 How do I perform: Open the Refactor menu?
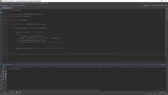pos(24,3)
